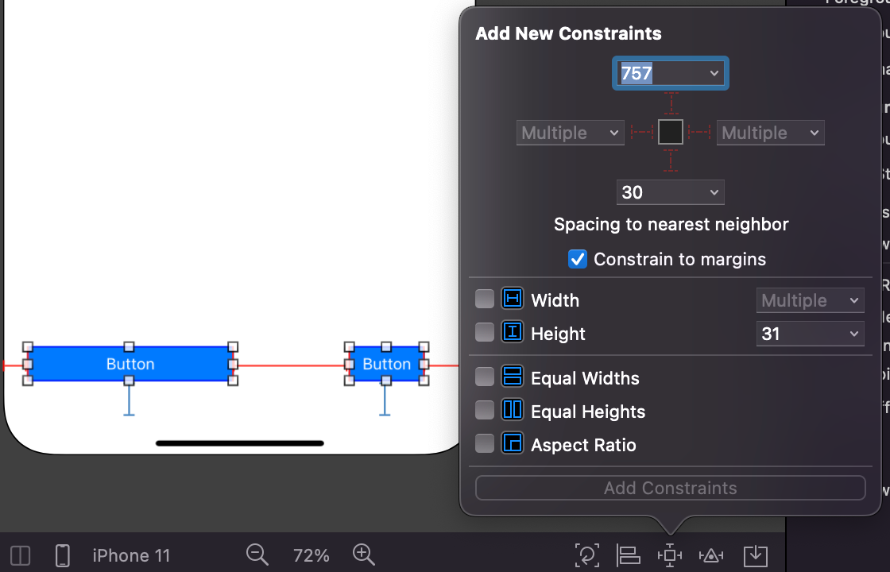Zoom out using the magnifier minus icon

tap(257, 555)
